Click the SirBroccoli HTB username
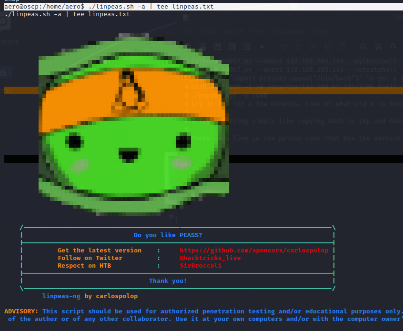Image resolution: width=403 pixels, height=331 pixels. [x=201, y=265]
